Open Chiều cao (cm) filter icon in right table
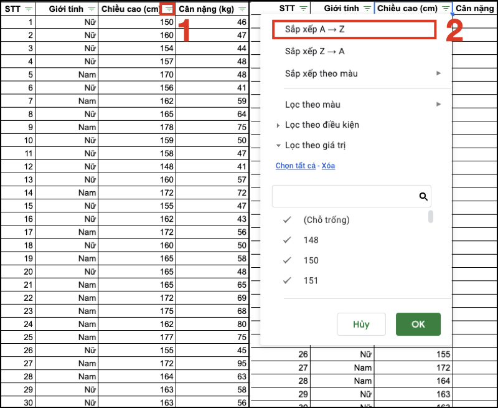This screenshot has height=408, width=498. 446,8
